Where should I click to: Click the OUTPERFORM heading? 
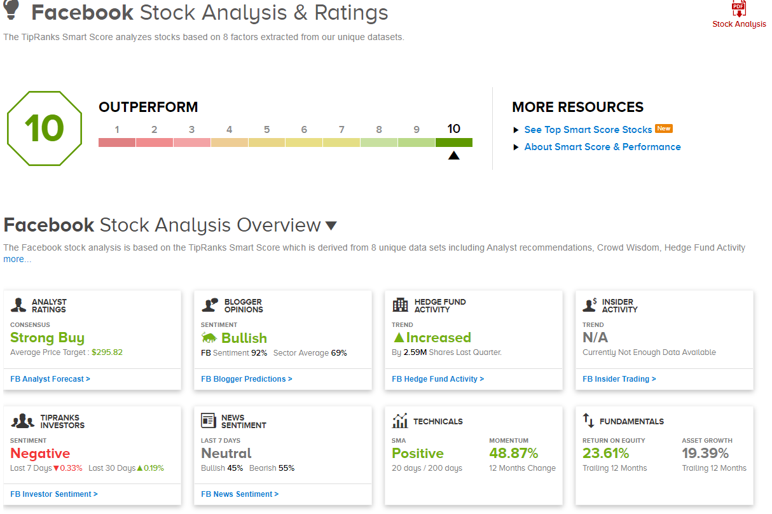[148, 108]
